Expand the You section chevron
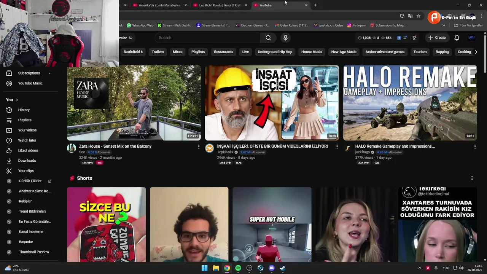487x274 pixels. pos(17,100)
